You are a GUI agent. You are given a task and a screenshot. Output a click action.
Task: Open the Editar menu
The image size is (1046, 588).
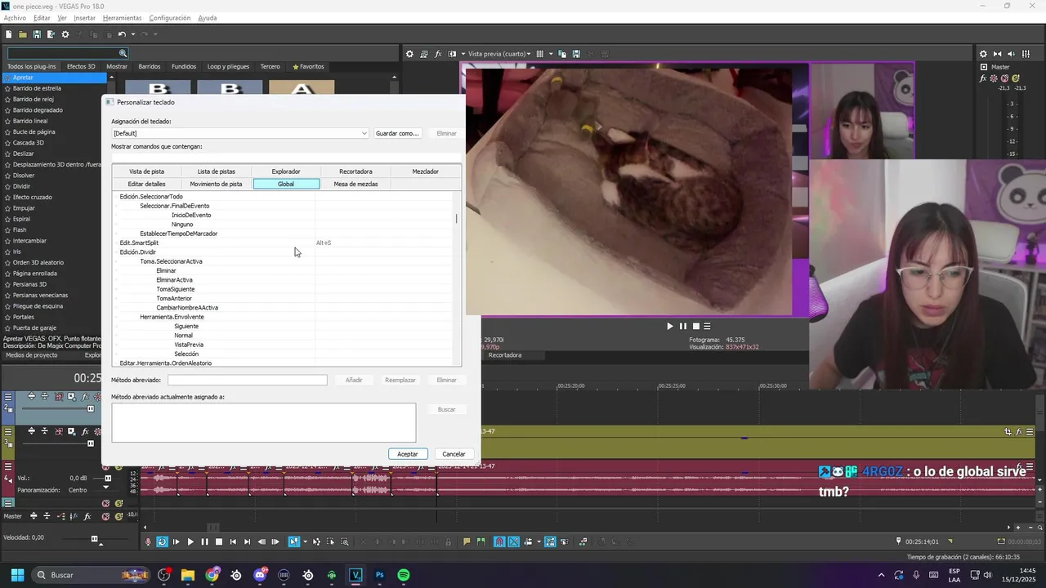(x=42, y=18)
